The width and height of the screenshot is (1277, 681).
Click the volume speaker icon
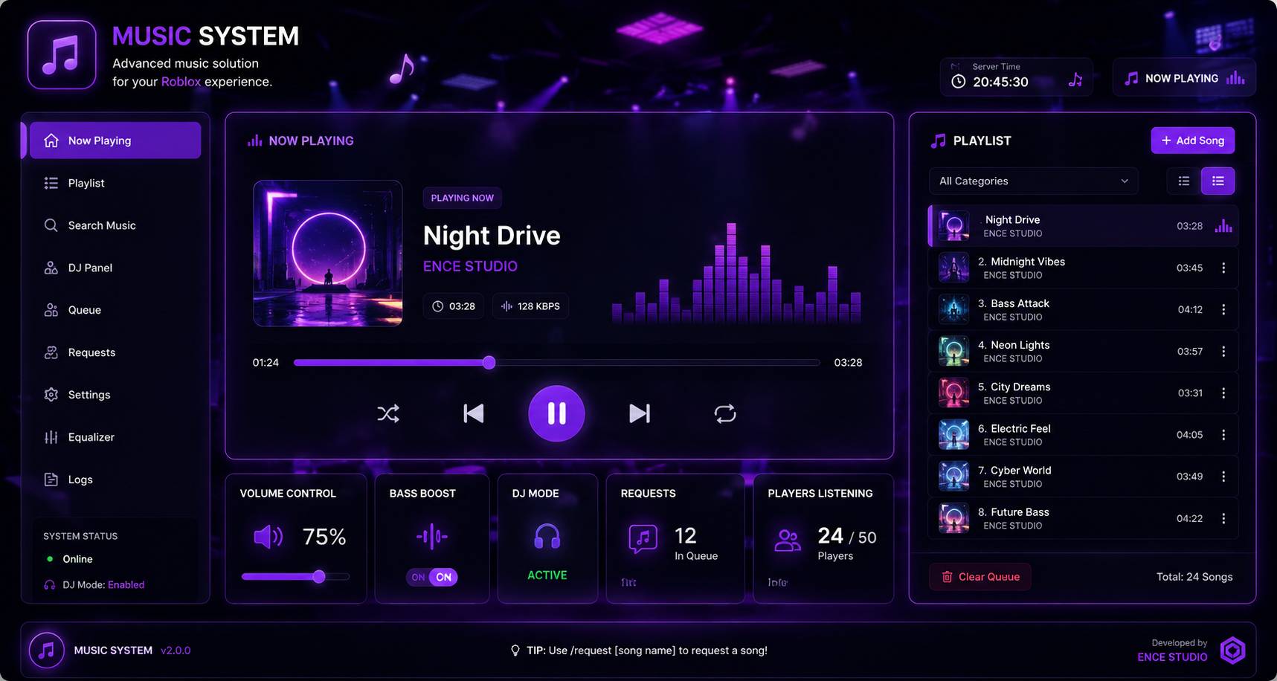click(268, 536)
